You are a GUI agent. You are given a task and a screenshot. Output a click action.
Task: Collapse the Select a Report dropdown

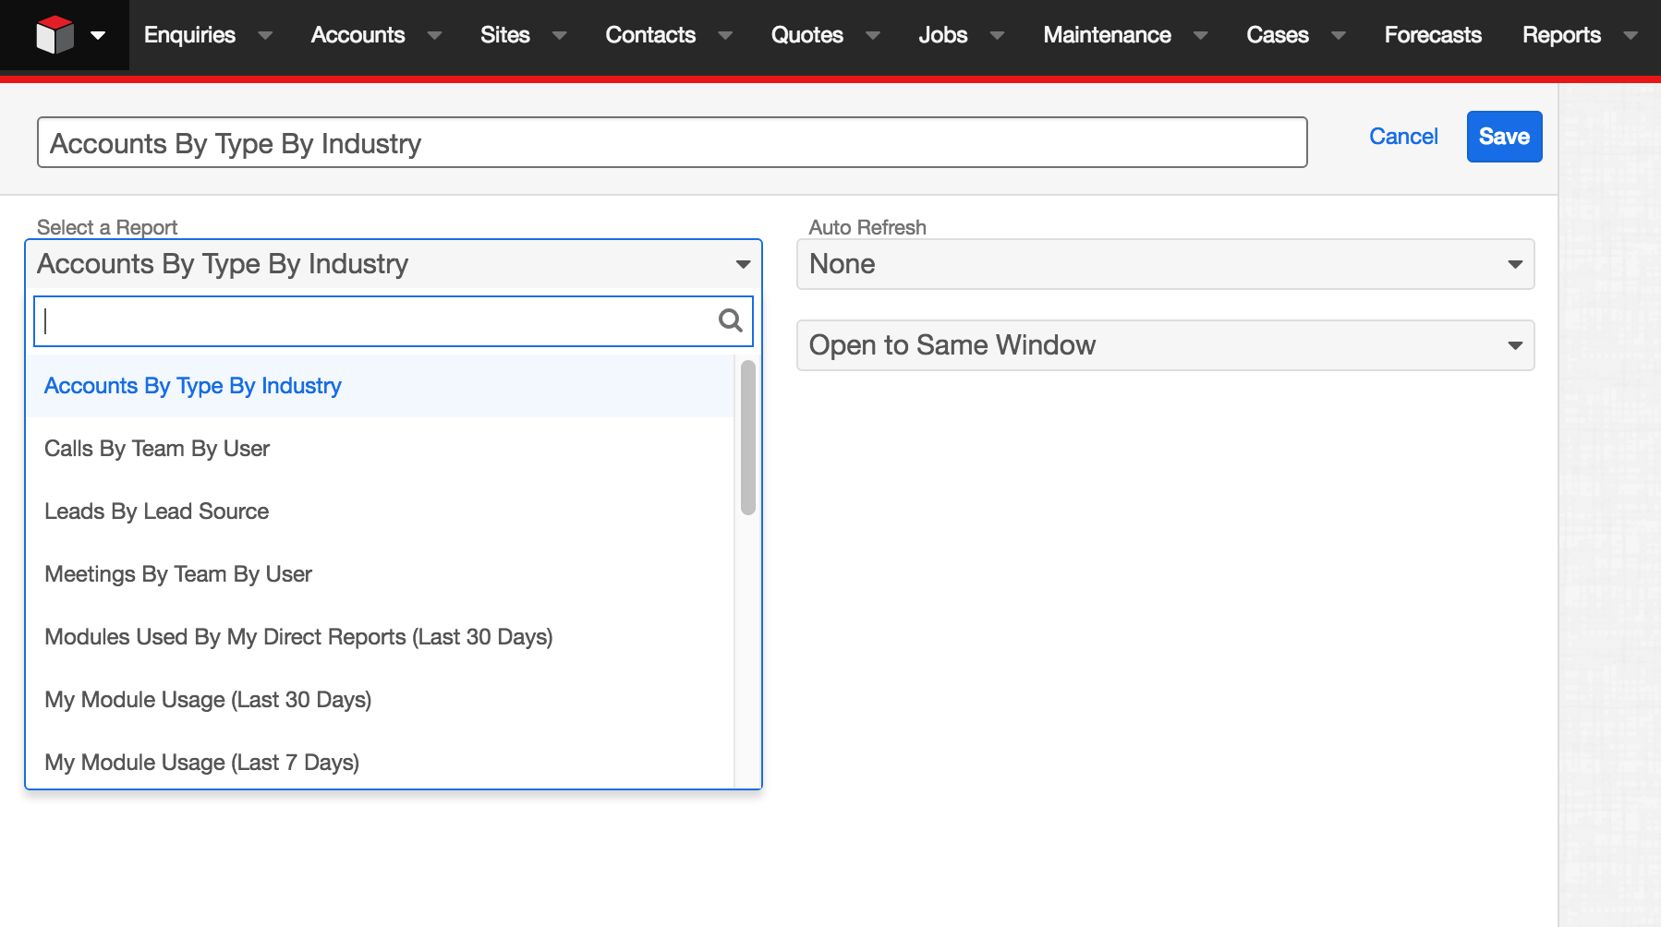point(394,264)
